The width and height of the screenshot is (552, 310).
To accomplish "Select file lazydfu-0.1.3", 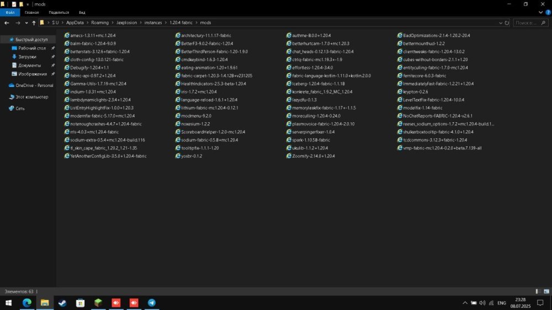I will [x=301, y=100].
